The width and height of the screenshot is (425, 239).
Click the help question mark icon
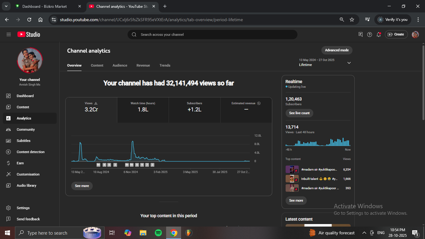[370, 35]
